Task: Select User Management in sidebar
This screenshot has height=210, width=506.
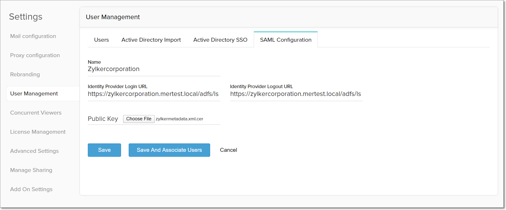Action: tap(34, 94)
